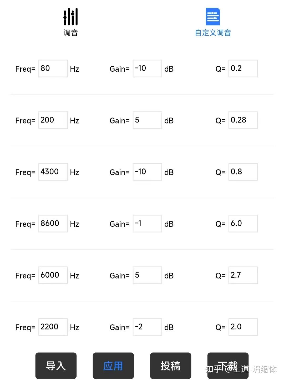Click the Freq field showing 8600
This screenshot has width=284, height=381.
53,224
